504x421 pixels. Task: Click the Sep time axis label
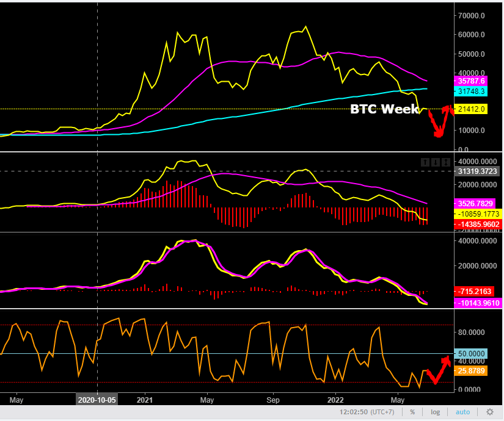273,400
